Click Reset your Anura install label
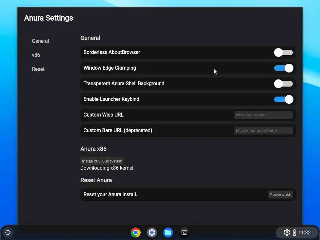 [110, 194]
